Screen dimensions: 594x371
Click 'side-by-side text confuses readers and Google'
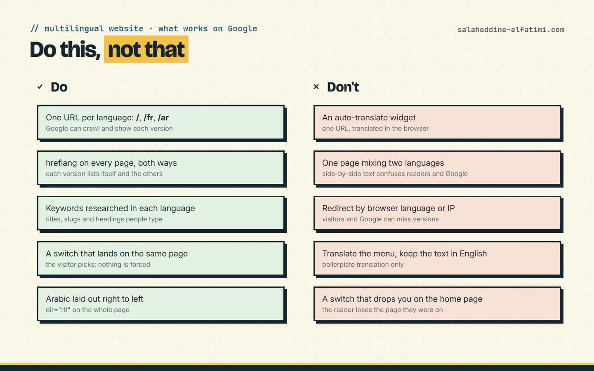[395, 174]
